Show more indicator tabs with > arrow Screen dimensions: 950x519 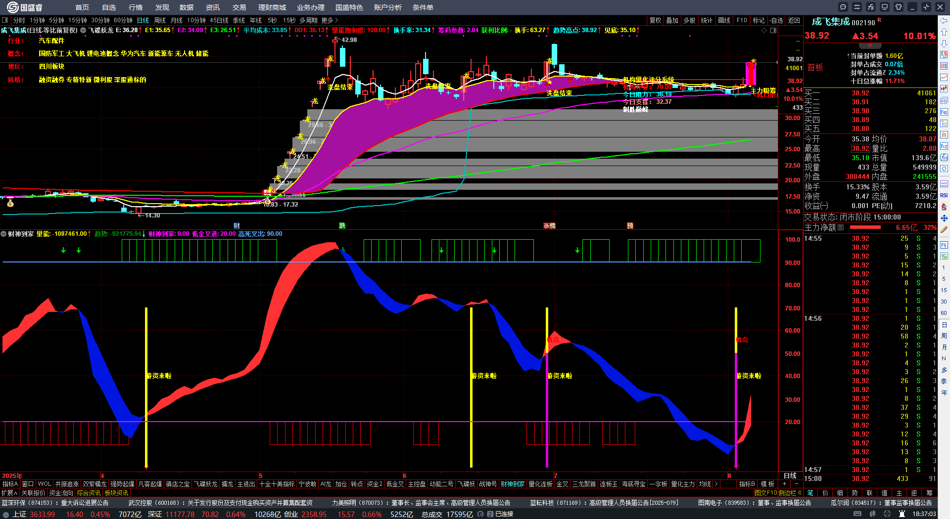click(716, 484)
